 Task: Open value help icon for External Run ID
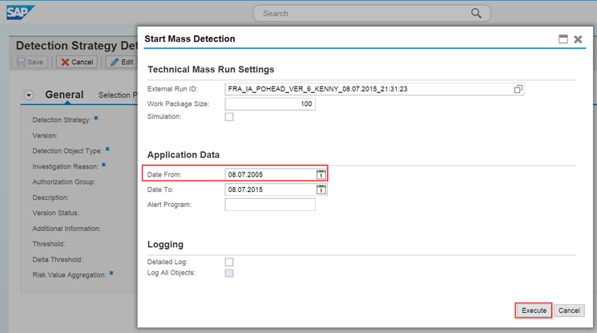(x=518, y=89)
